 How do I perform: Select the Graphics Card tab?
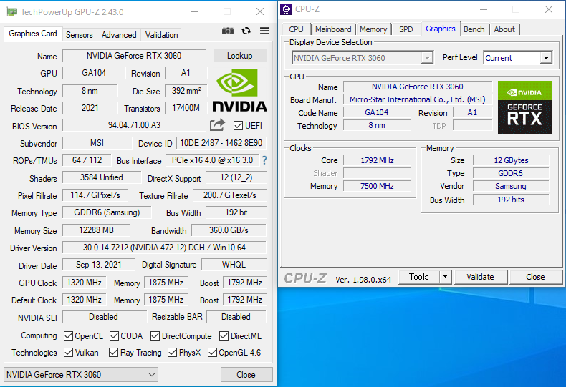[x=33, y=34]
